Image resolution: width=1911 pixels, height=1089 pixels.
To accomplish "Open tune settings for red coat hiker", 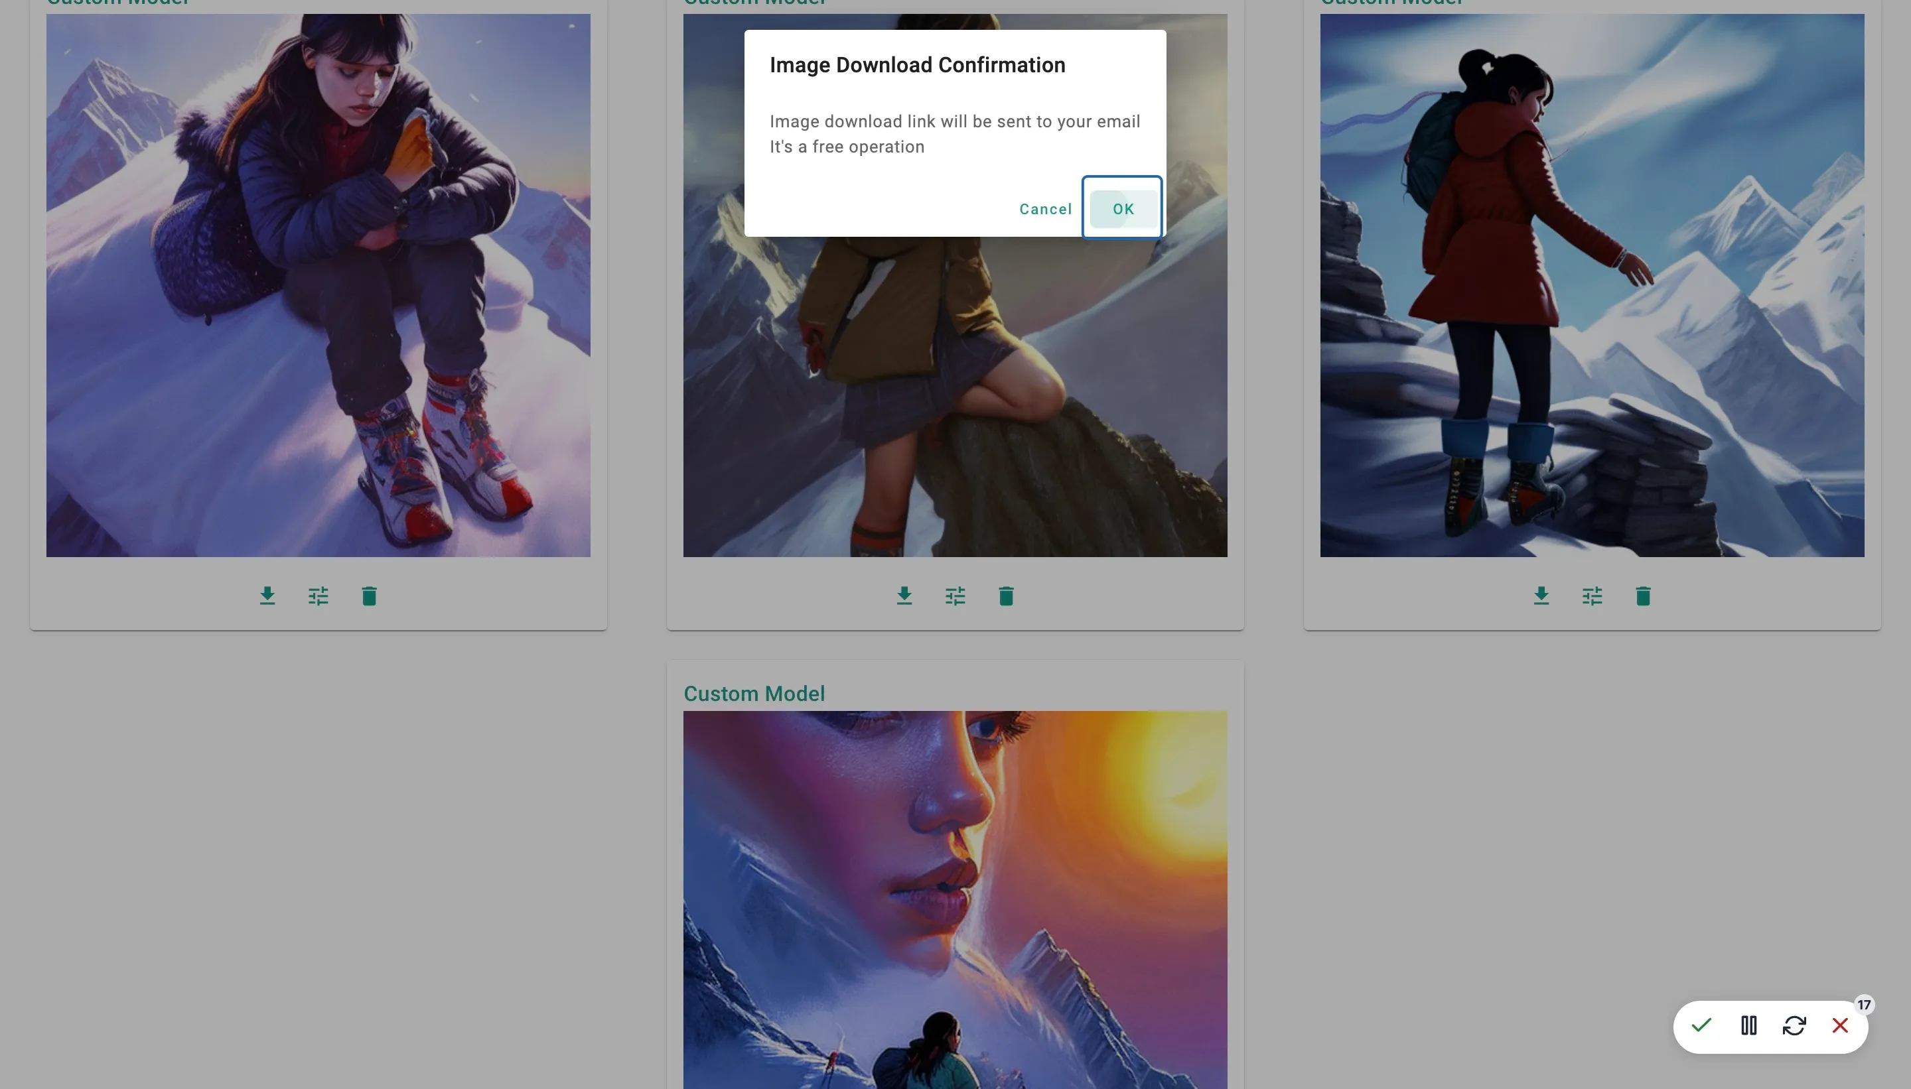I will (x=1591, y=596).
